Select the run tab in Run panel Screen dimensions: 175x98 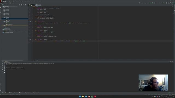7,62
